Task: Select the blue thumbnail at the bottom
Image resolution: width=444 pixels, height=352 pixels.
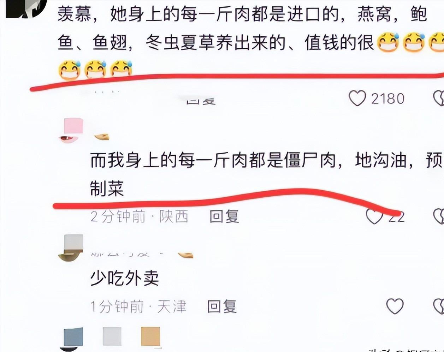Action: click(73, 337)
